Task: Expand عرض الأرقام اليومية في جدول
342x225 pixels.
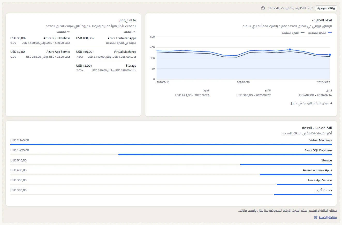Action: pyautogui.click(x=311, y=103)
